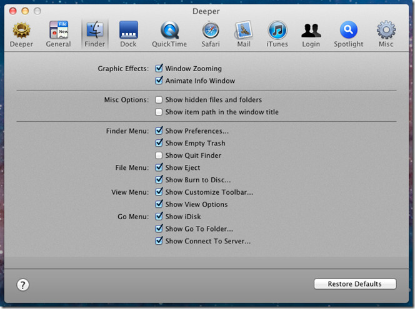Minimize the Deeper window with yellow button

coord(25,11)
